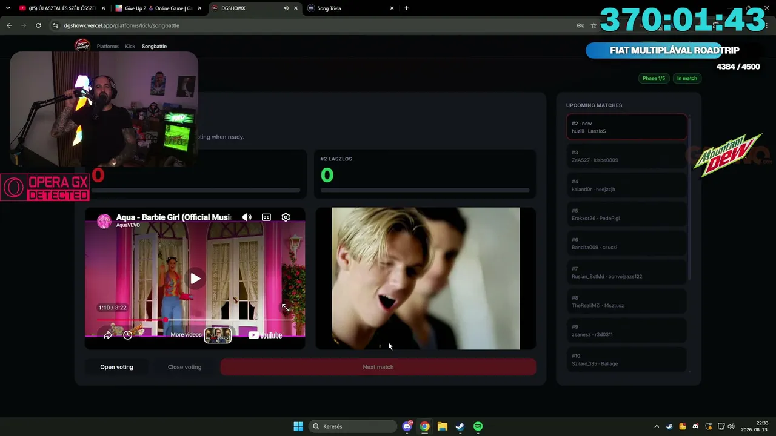
Task: Close the Give Up 2 tab
Action: click(x=199, y=8)
